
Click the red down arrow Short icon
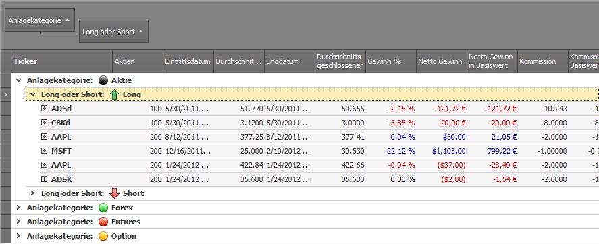pos(114,193)
